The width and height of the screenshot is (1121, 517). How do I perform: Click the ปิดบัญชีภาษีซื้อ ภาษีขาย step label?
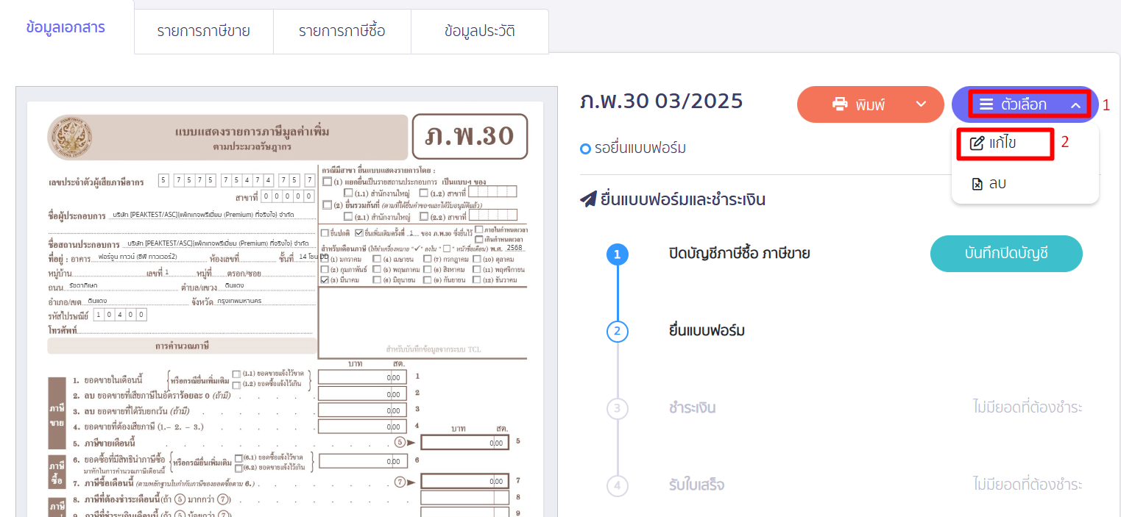[739, 254]
